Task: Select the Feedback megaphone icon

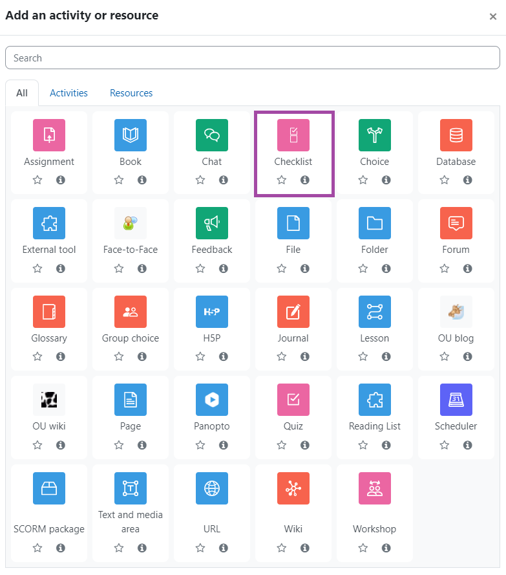Action: point(212,223)
